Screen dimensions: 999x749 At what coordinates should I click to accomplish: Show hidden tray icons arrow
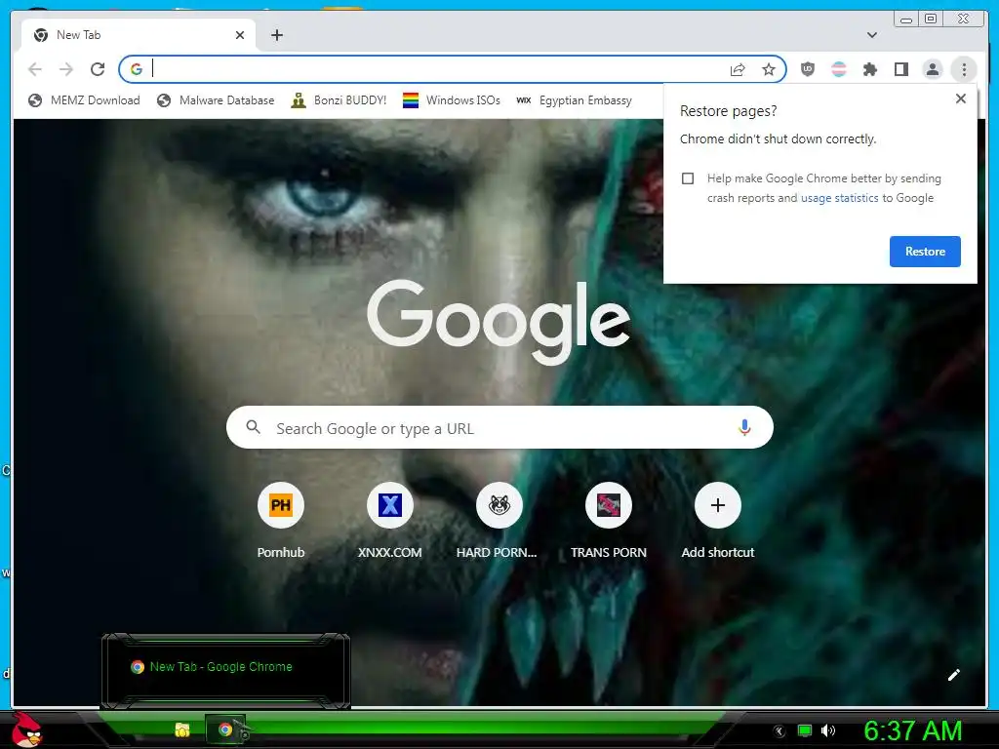pyautogui.click(x=779, y=731)
